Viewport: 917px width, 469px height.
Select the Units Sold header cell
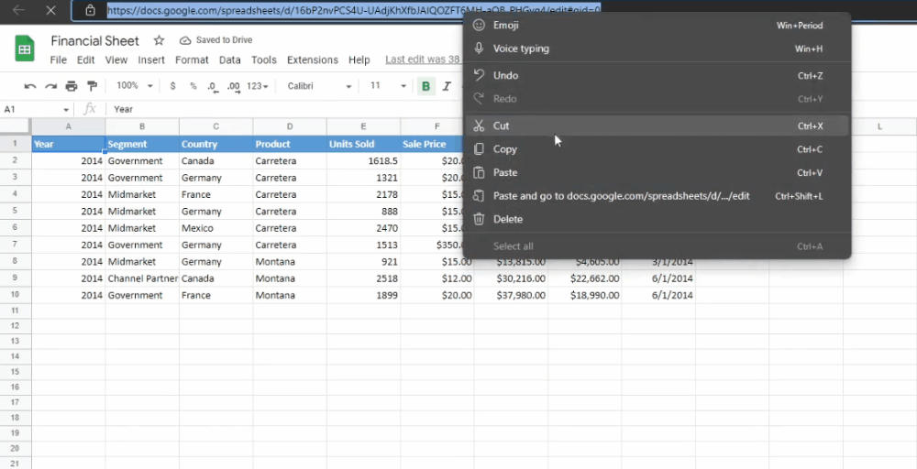click(x=363, y=144)
